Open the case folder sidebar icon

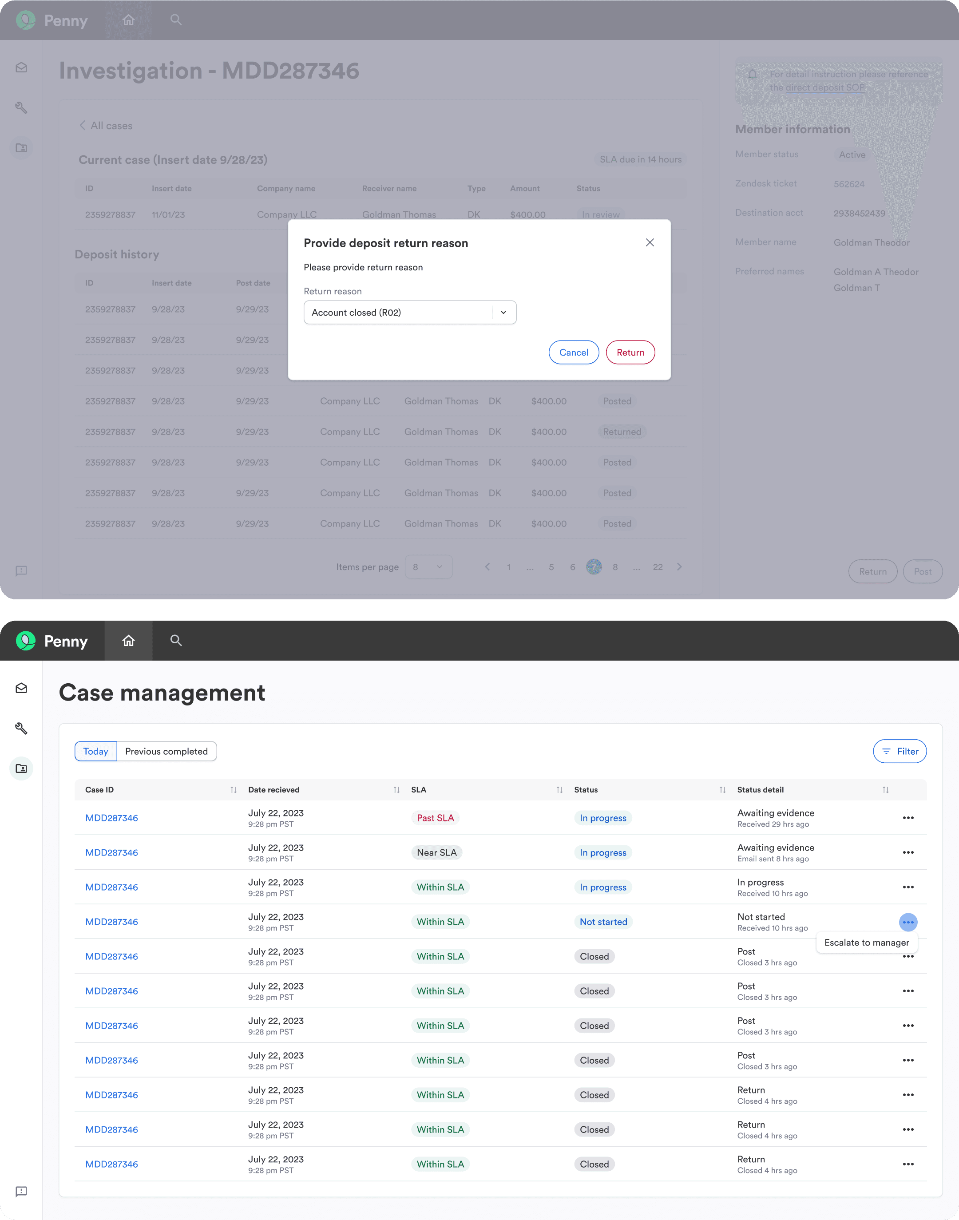tap(21, 768)
